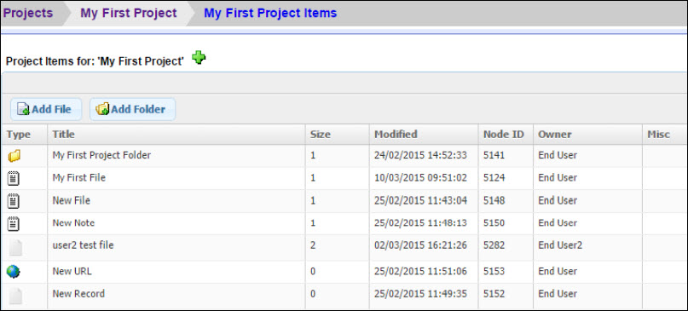Click the Add Folder button
This screenshot has height=311, width=688.
point(132,109)
